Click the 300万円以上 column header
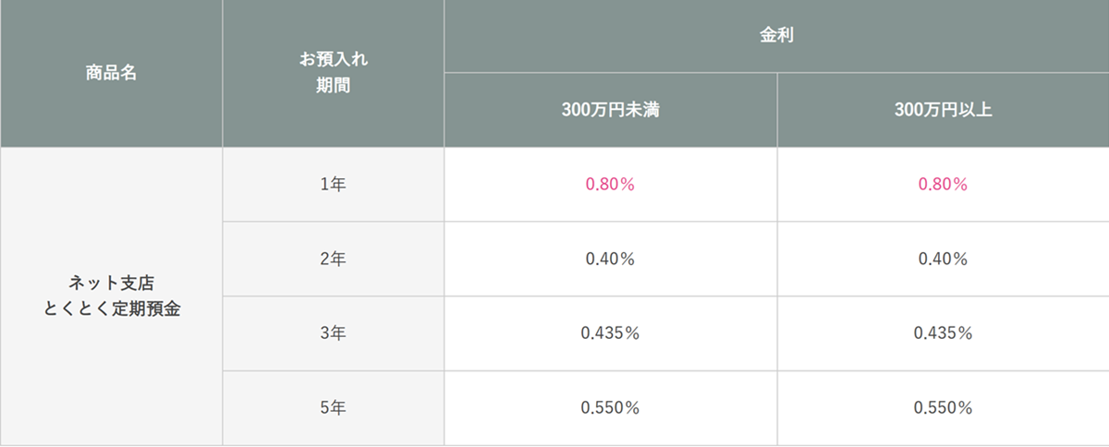The width and height of the screenshot is (1109, 447). (943, 110)
